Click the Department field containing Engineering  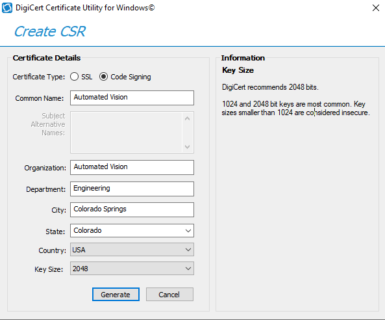coord(132,189)
